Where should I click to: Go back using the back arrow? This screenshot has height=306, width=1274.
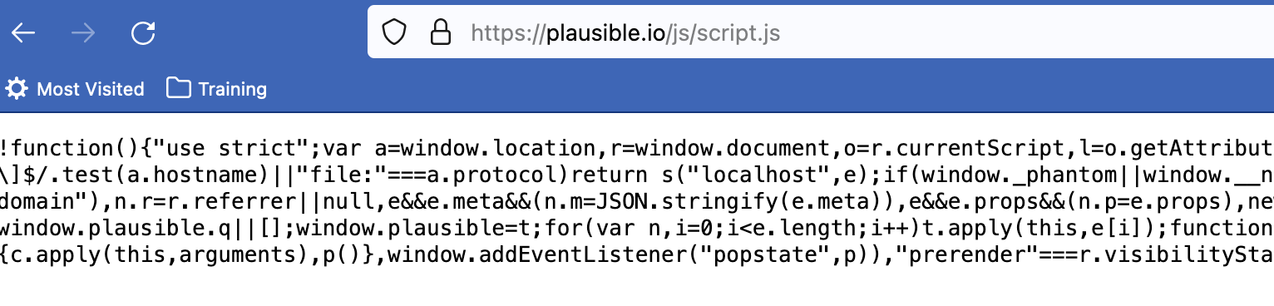[x=22, y=33]
